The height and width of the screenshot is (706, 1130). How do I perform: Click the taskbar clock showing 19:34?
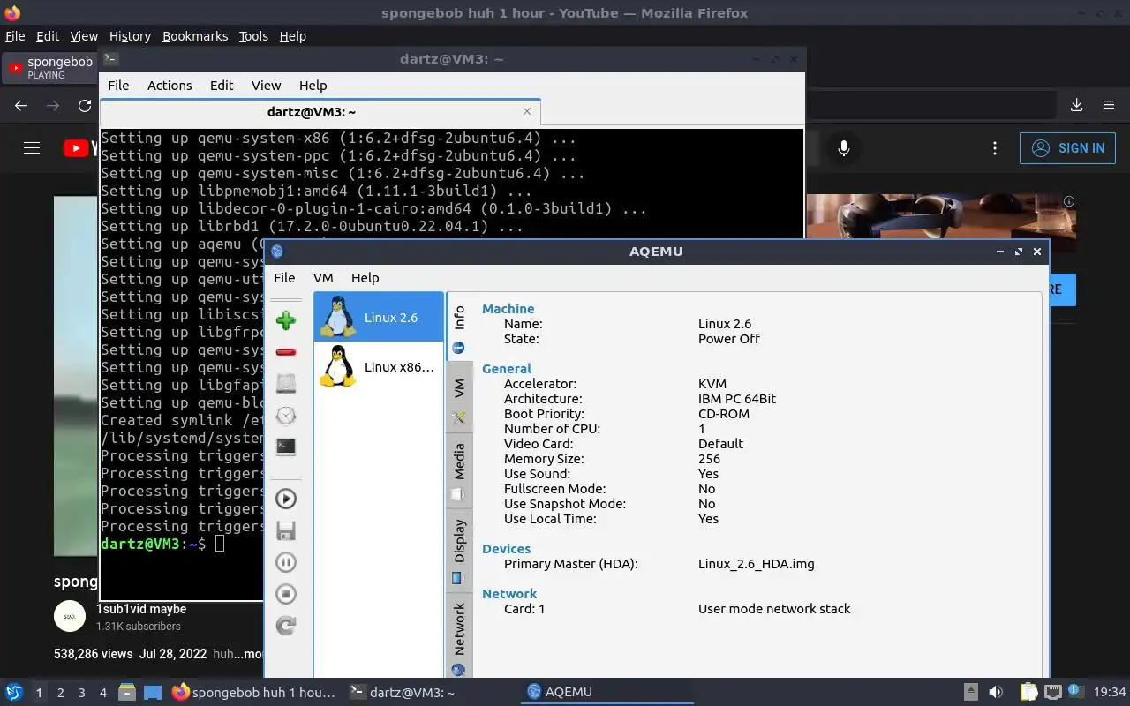[x=1110, y=692]
